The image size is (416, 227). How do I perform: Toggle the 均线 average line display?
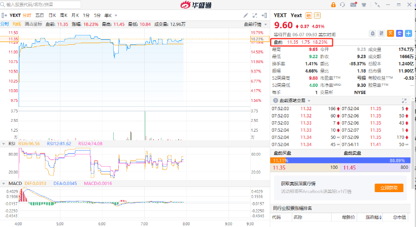pos(17,24)
